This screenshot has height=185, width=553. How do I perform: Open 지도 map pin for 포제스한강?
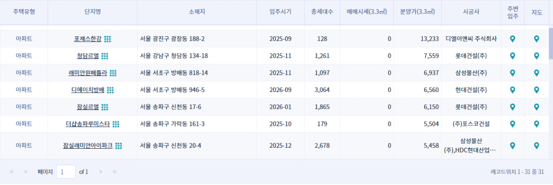[536, 39]
